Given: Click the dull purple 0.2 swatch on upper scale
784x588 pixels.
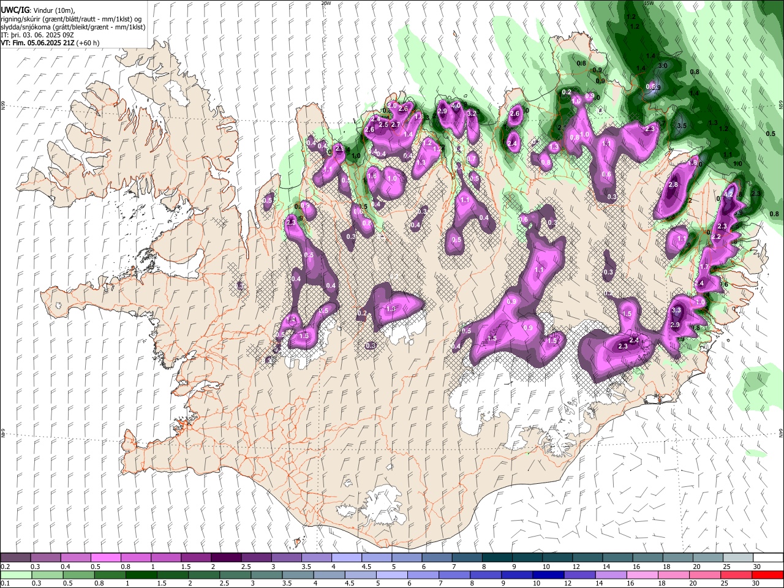Looking at the screenshot, I should coord(15,558).
